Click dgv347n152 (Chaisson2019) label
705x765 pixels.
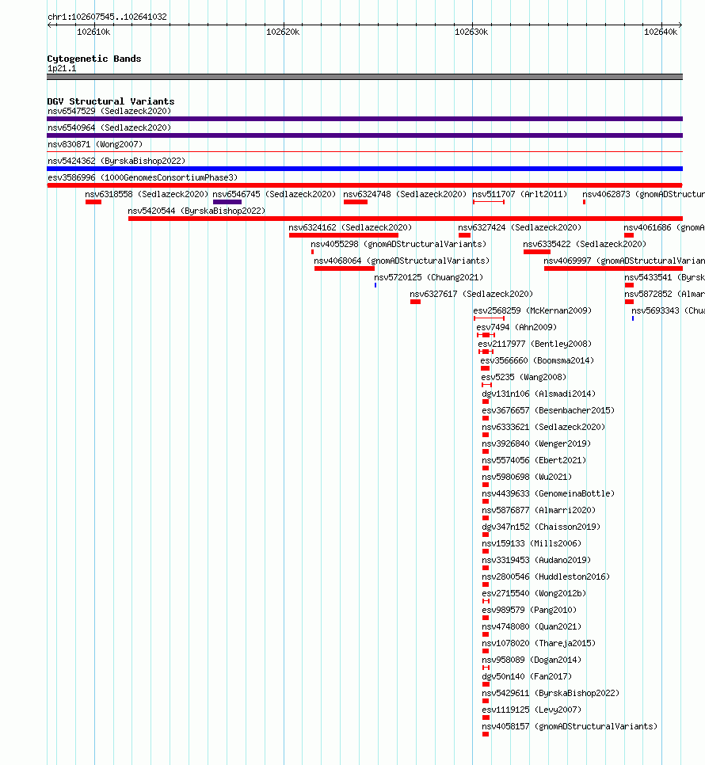click(x=542, y=527)
